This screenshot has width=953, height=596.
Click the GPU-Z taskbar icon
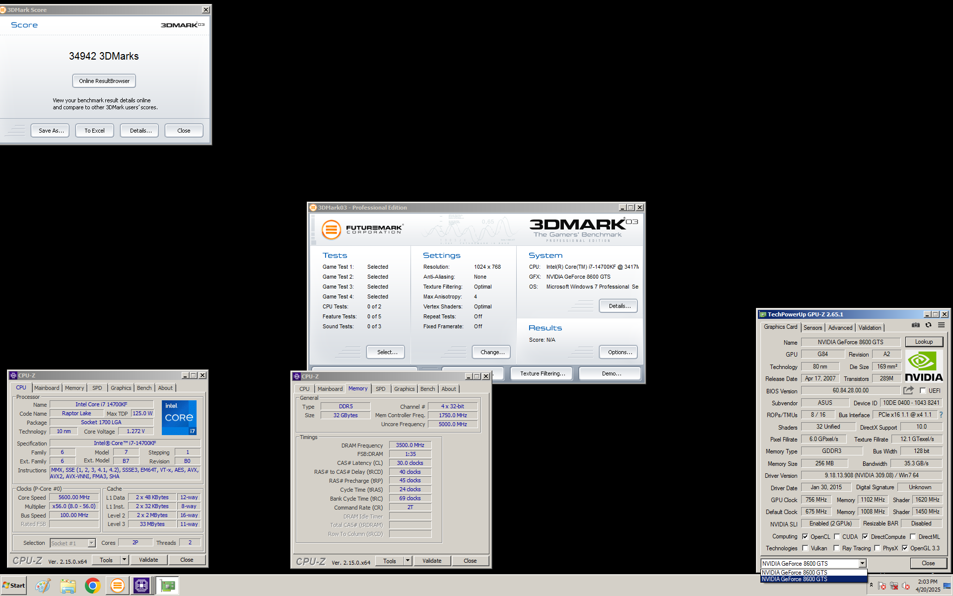click(x=168, y=586)
